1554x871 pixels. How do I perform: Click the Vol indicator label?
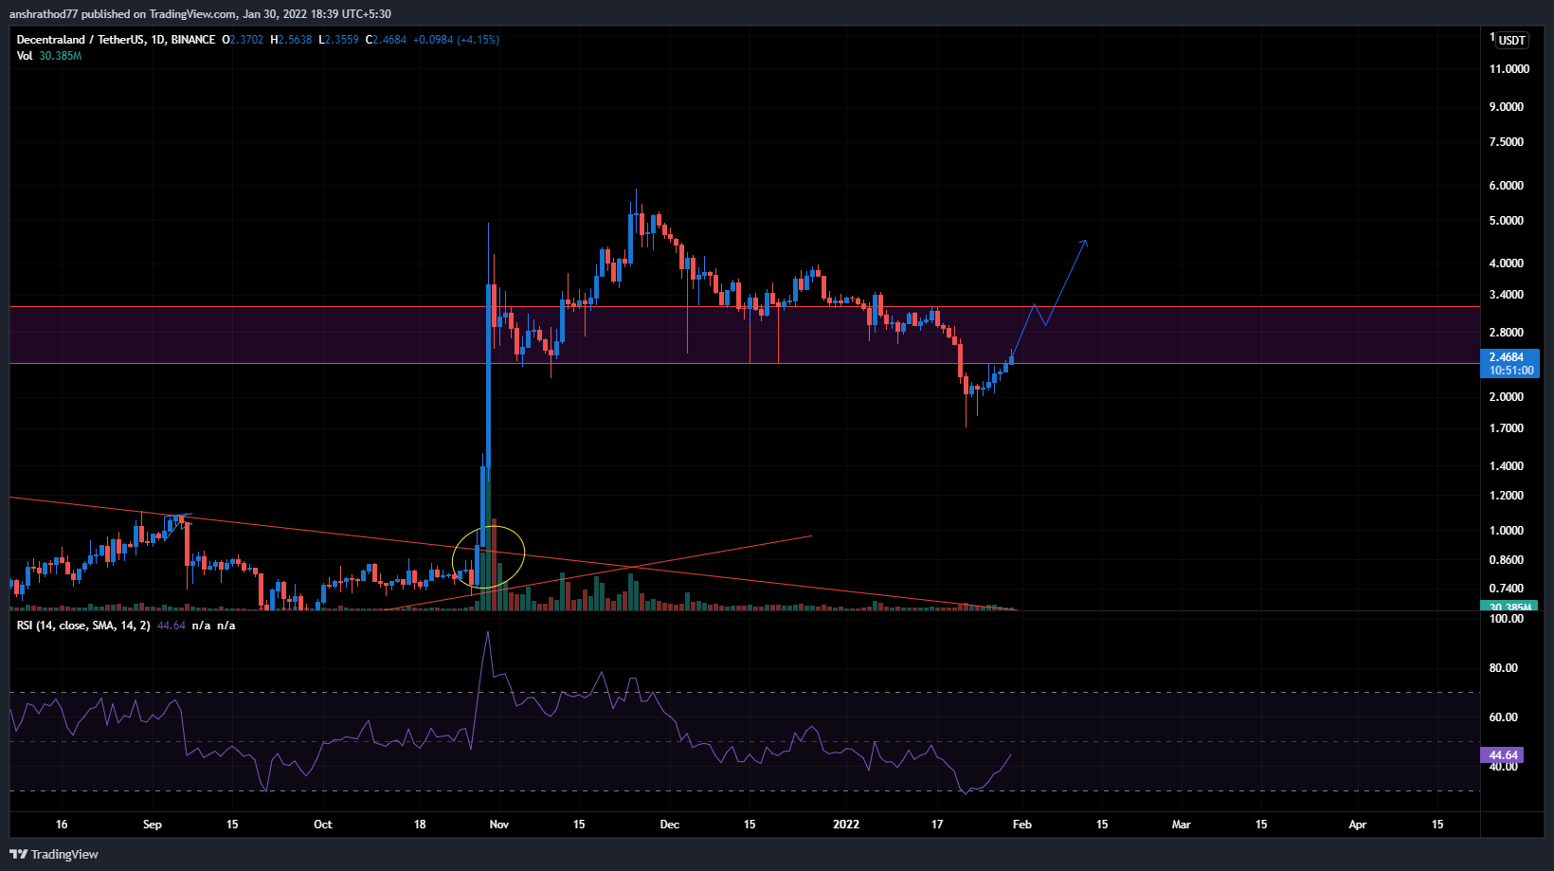point(25,56)
